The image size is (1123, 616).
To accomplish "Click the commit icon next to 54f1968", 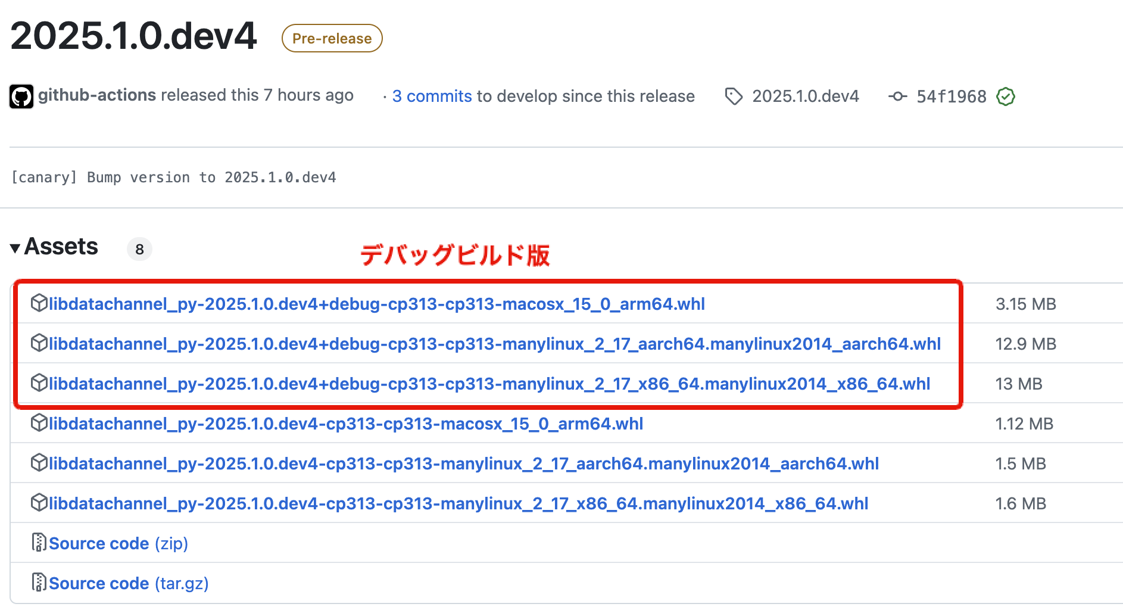I will click(x=897, y=97).
